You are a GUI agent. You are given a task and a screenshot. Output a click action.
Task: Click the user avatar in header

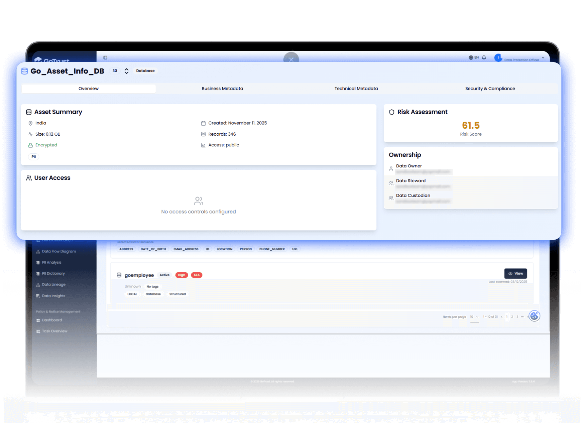tap(498, 57)
